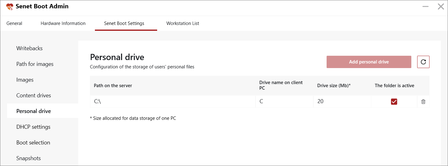Uncheck the folder is active checkbox

coord(394,102)
